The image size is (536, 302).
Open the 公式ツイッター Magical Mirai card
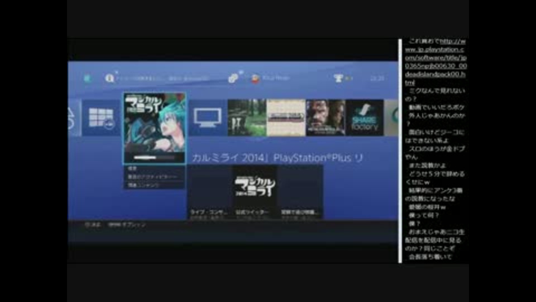[x=255, y=192]
